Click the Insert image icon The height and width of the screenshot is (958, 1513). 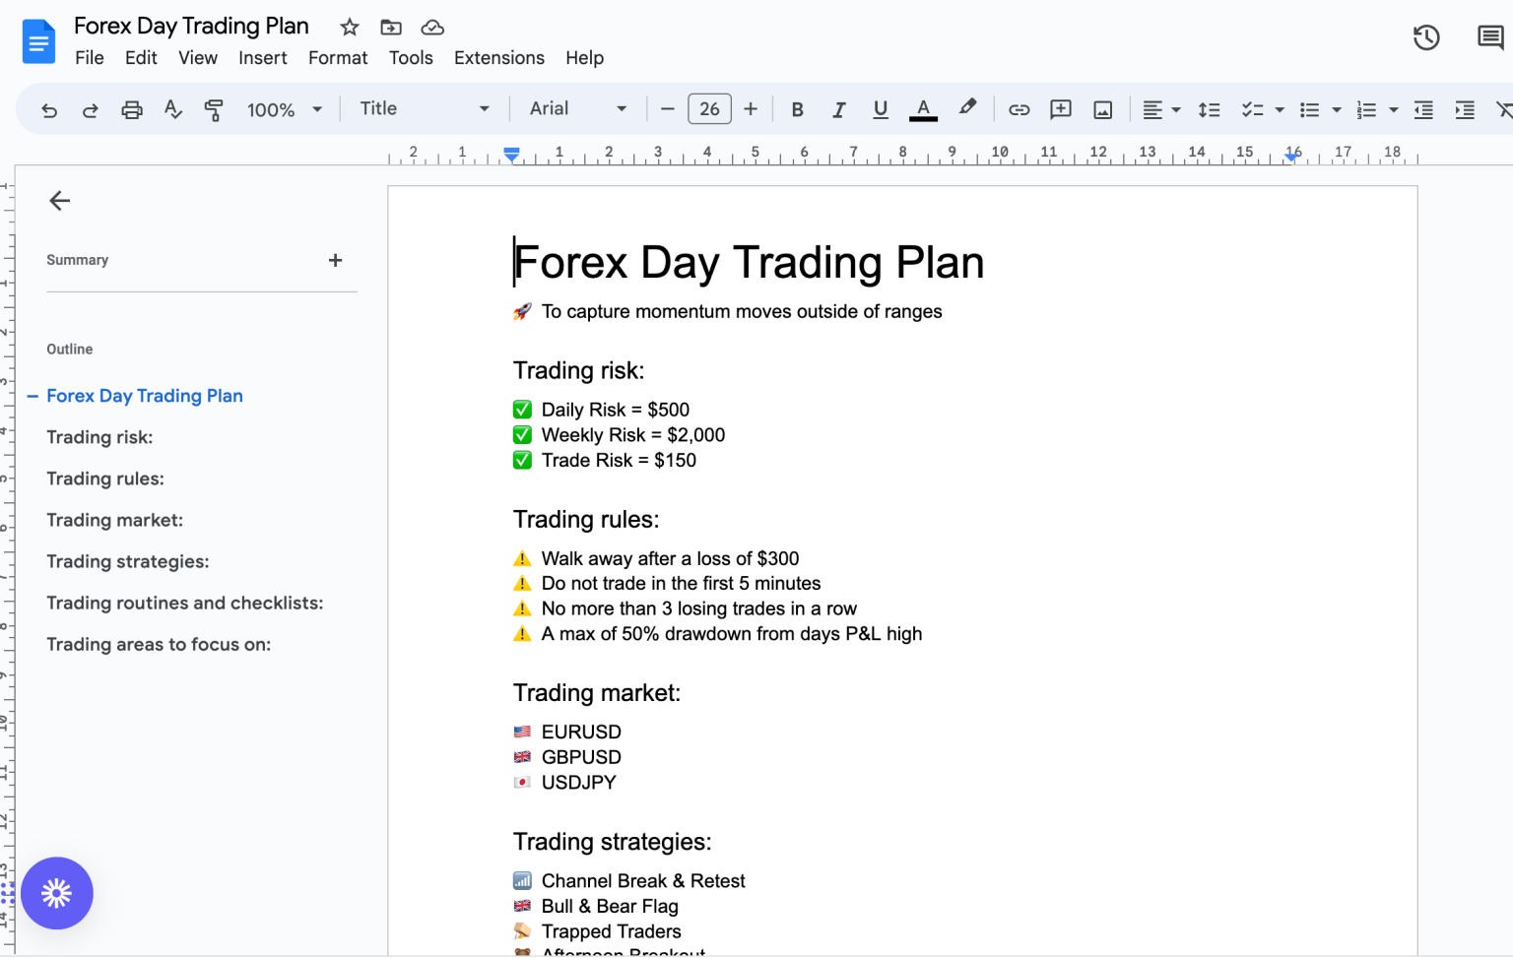click(x=1102, y=110)
